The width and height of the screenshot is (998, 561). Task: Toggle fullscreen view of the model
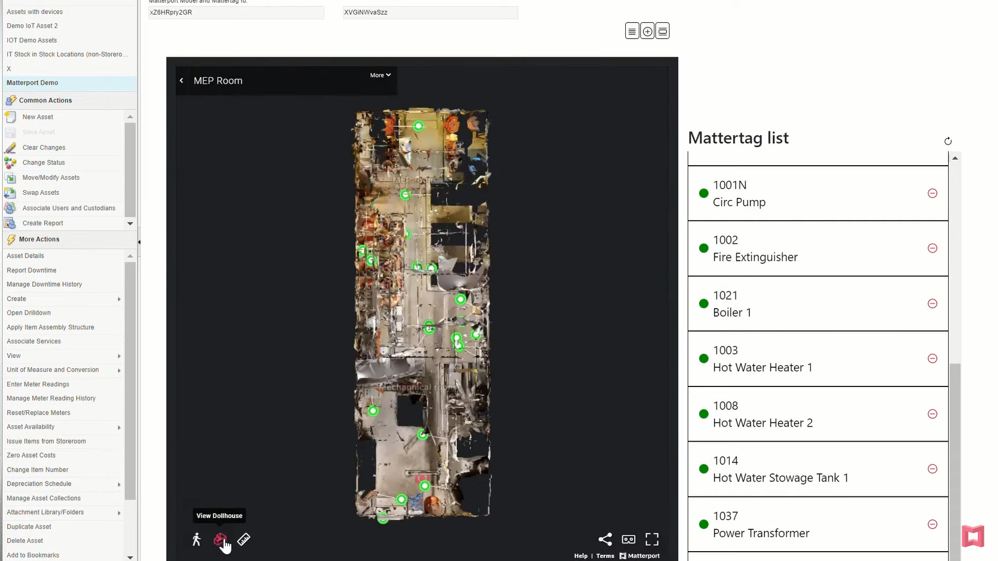(652, 539)
